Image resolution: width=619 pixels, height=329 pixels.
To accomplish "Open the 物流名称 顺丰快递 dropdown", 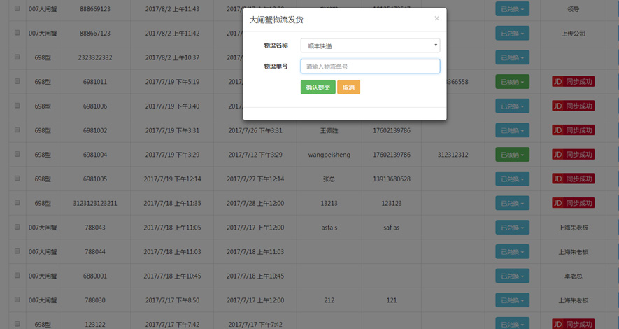I will pos(370,45).
